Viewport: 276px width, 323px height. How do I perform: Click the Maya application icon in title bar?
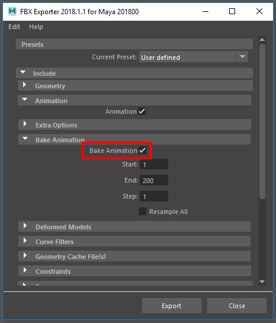coord(12,11)
